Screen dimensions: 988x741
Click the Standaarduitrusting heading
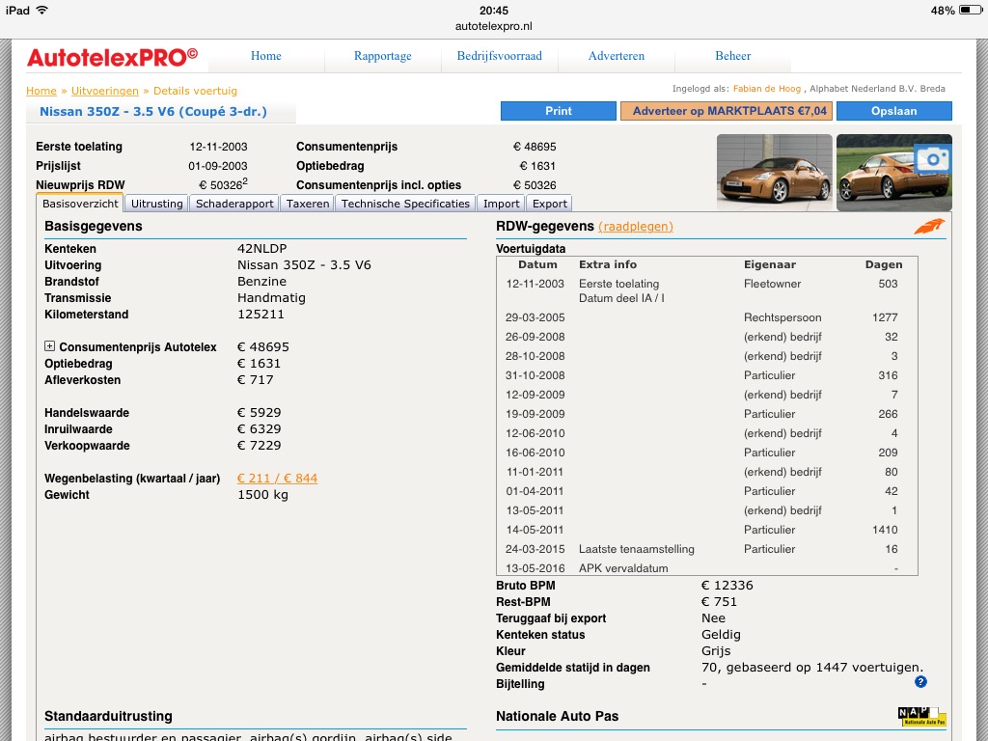click(108, 717)
